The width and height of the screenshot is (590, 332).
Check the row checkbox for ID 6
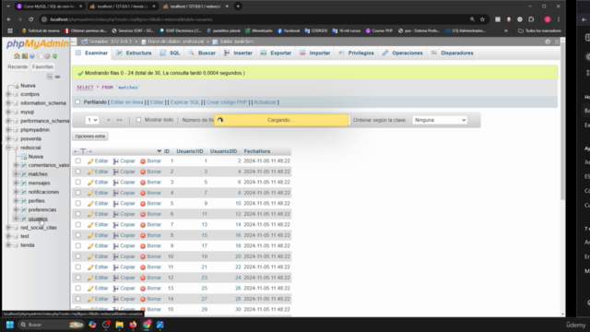77,214
